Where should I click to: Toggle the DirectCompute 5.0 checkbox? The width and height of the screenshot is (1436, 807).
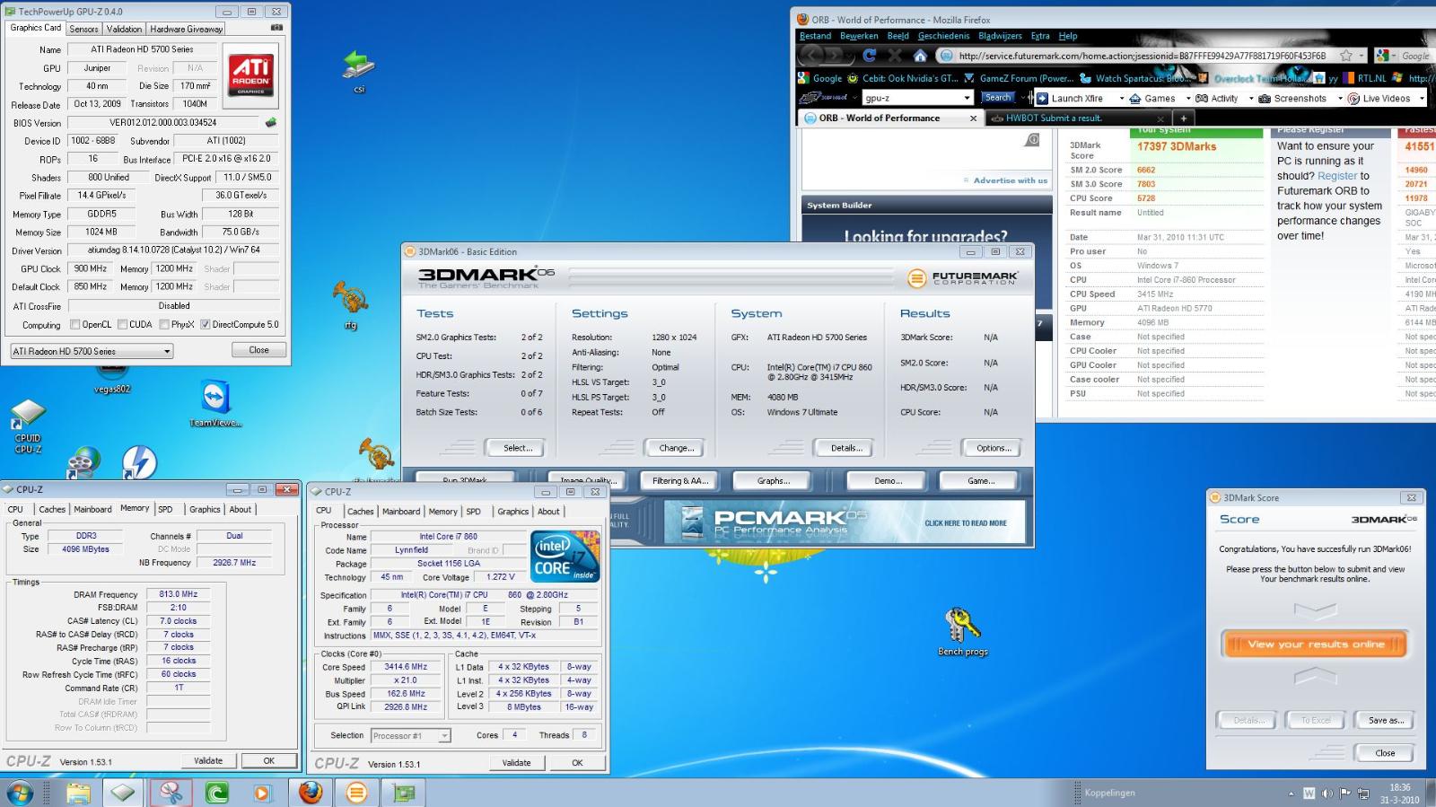pyautogui.click(x=206, y=325)
